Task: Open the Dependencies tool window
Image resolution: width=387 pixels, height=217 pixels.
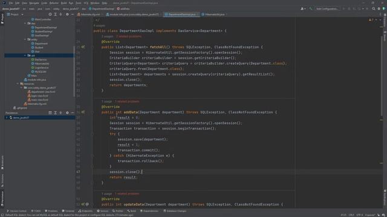Action: [x=149, y=211]
